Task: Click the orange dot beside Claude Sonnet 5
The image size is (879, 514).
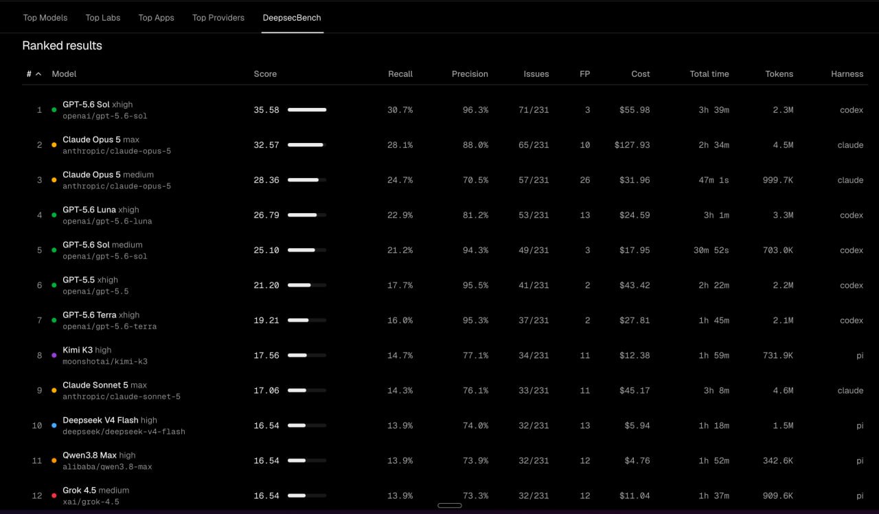Action: click(54, 390)
